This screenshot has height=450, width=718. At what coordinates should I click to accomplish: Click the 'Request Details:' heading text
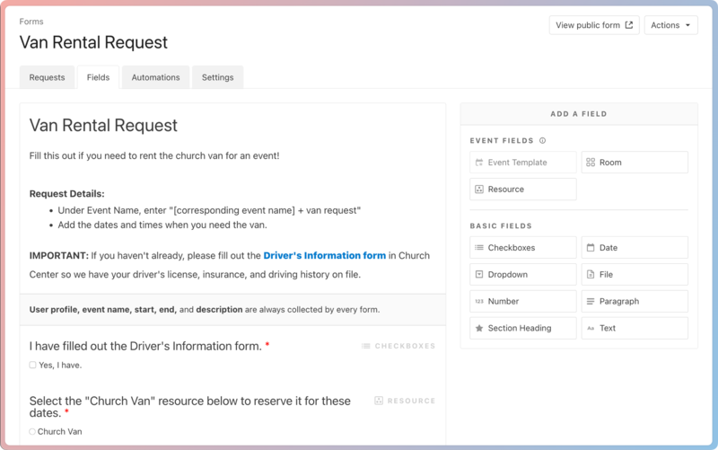coord(66,194)
